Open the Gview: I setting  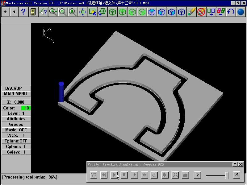click(x=16, y=152)
